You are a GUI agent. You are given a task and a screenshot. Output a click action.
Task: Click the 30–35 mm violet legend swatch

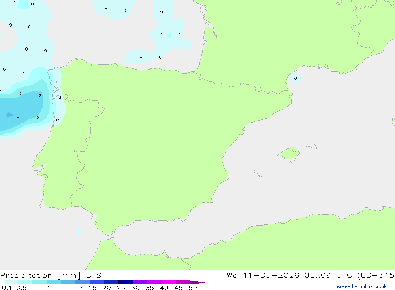click(140, 282)
